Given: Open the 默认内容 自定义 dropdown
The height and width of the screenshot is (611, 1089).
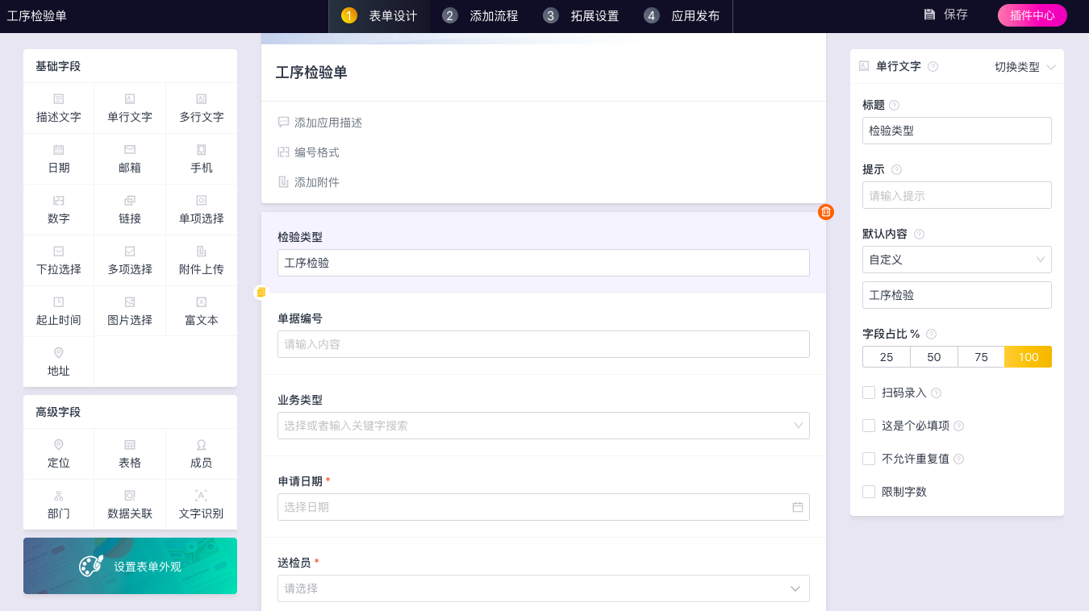Looking at the screenshot, I should pos(957,260).
